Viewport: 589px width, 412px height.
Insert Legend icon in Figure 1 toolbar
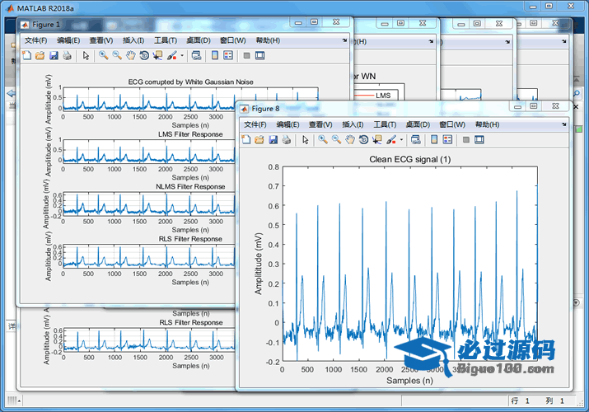(x=228, y=55)
